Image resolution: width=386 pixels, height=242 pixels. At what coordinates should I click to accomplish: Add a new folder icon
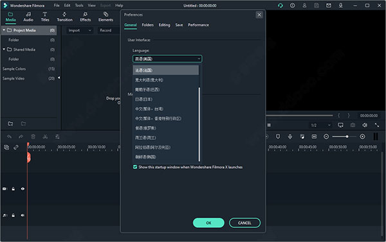10,124
